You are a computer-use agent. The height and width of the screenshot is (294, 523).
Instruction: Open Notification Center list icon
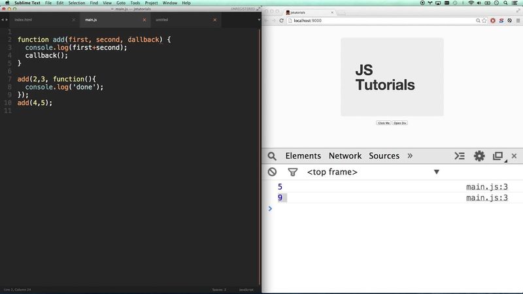[x=515, y=3]
